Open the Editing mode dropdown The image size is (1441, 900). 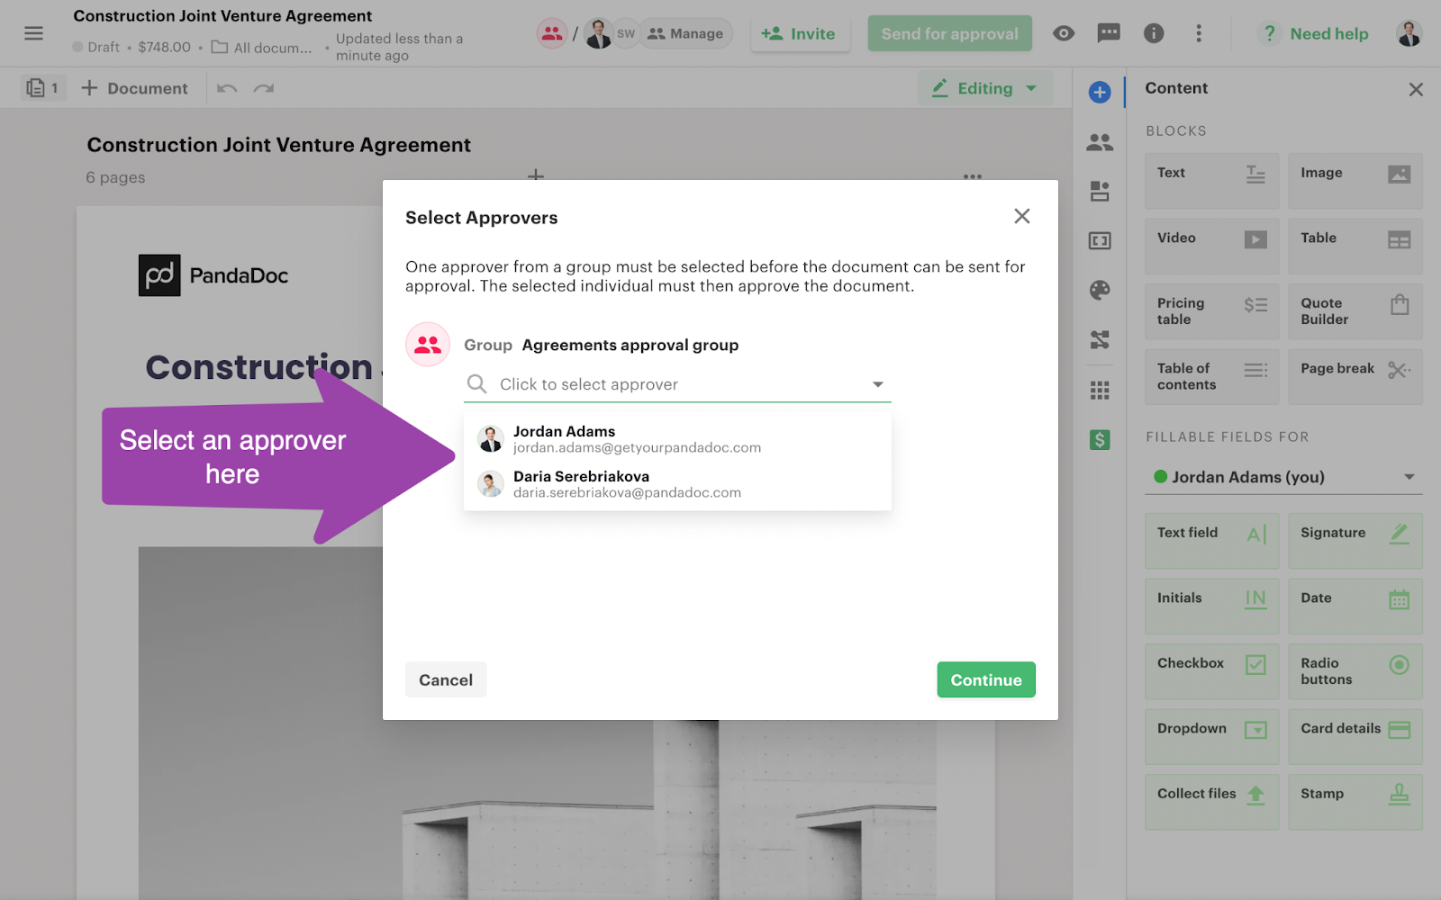coord(984,88)
